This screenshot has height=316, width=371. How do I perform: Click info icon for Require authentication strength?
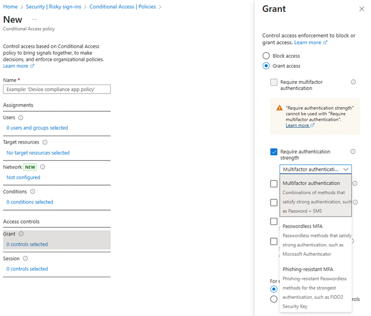353,152
